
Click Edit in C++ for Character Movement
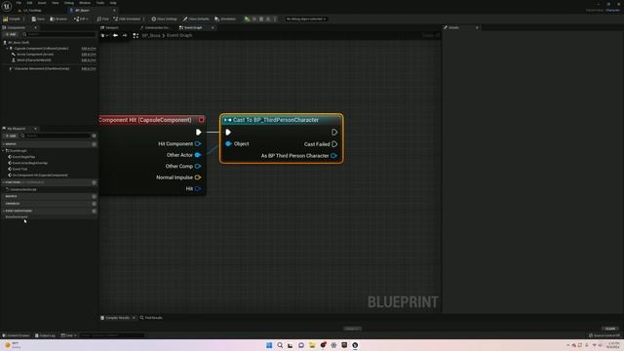89,68
